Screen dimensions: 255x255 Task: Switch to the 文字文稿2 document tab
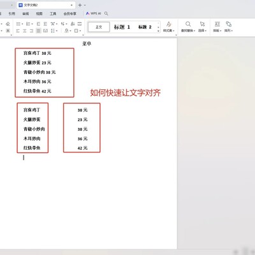tap(46, 5)
